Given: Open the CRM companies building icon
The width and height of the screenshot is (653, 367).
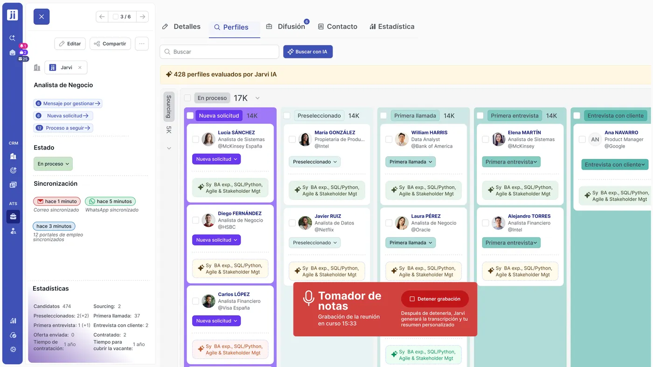Looking at the screenshot, I should click(x=13, y=156).
